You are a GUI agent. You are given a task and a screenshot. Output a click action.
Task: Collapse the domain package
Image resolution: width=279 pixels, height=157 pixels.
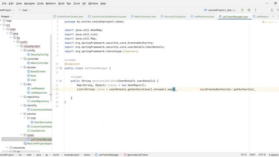coord(21,67)
